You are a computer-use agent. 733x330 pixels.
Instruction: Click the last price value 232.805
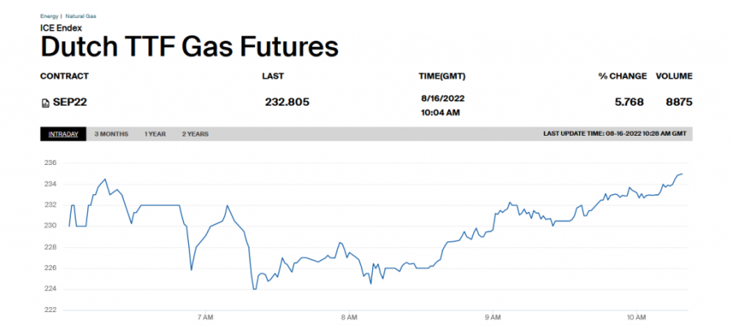pos(287,102)
